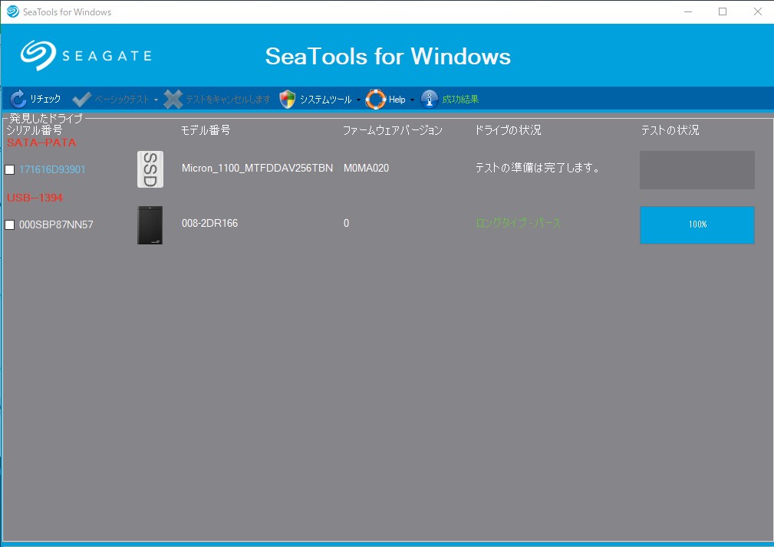This screenshot has height=547, width=774.
Task: Click the System Tools shield icon
Action: (288, 99)
